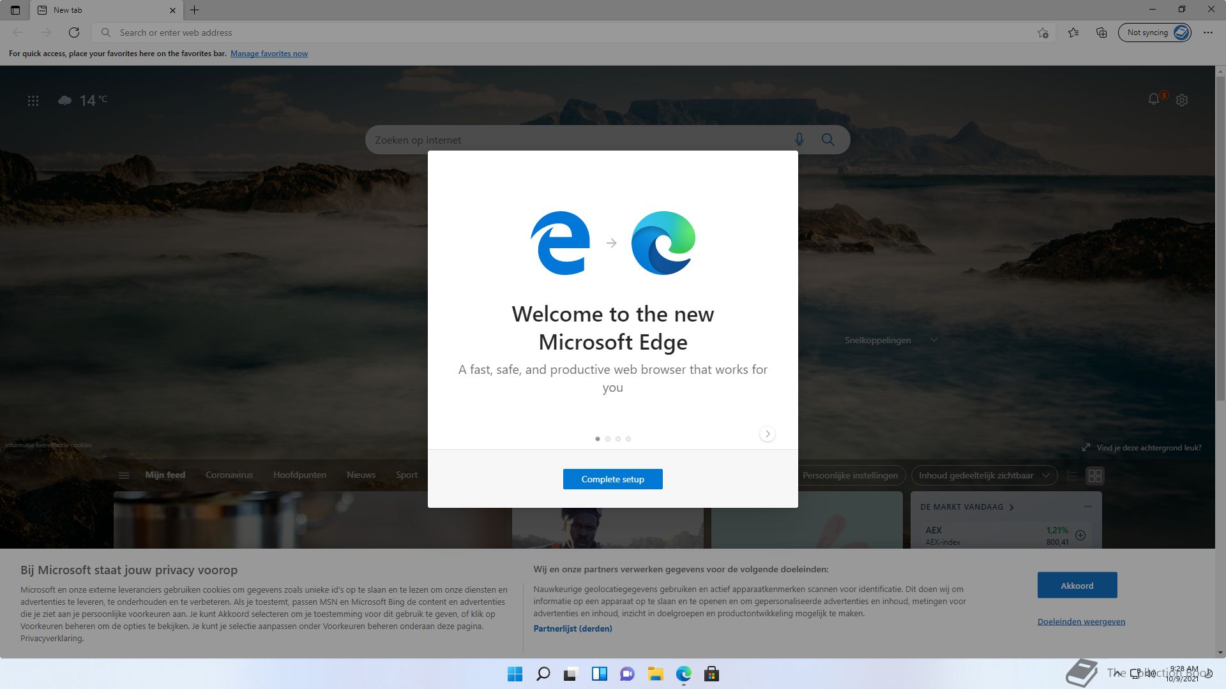
Task: Open Widgets panel from taskbar
Action: [x=599, y=674]
